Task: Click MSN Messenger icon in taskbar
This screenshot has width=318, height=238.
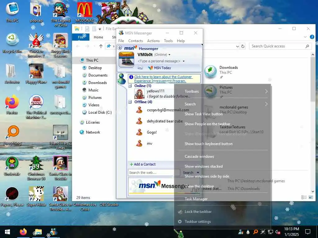Action: (x=53, y=232)
